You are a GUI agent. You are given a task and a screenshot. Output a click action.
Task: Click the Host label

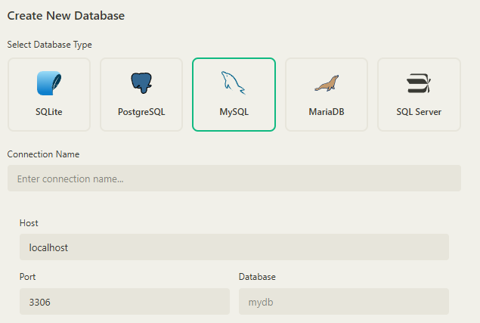point(29,223)
